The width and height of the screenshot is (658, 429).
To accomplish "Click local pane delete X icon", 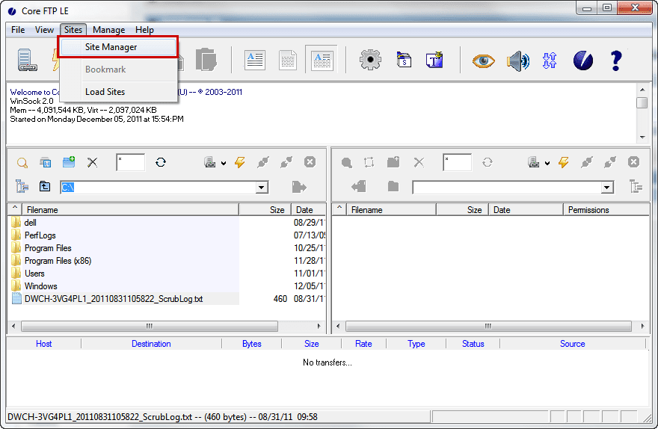I will pyautogui.click(x=92, y=162).
